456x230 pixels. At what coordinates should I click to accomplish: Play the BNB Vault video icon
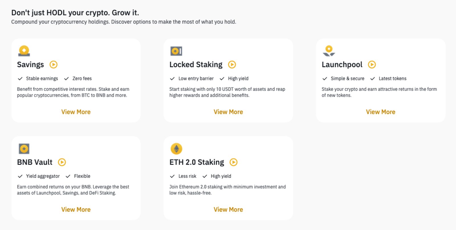[x=62, y=162]
